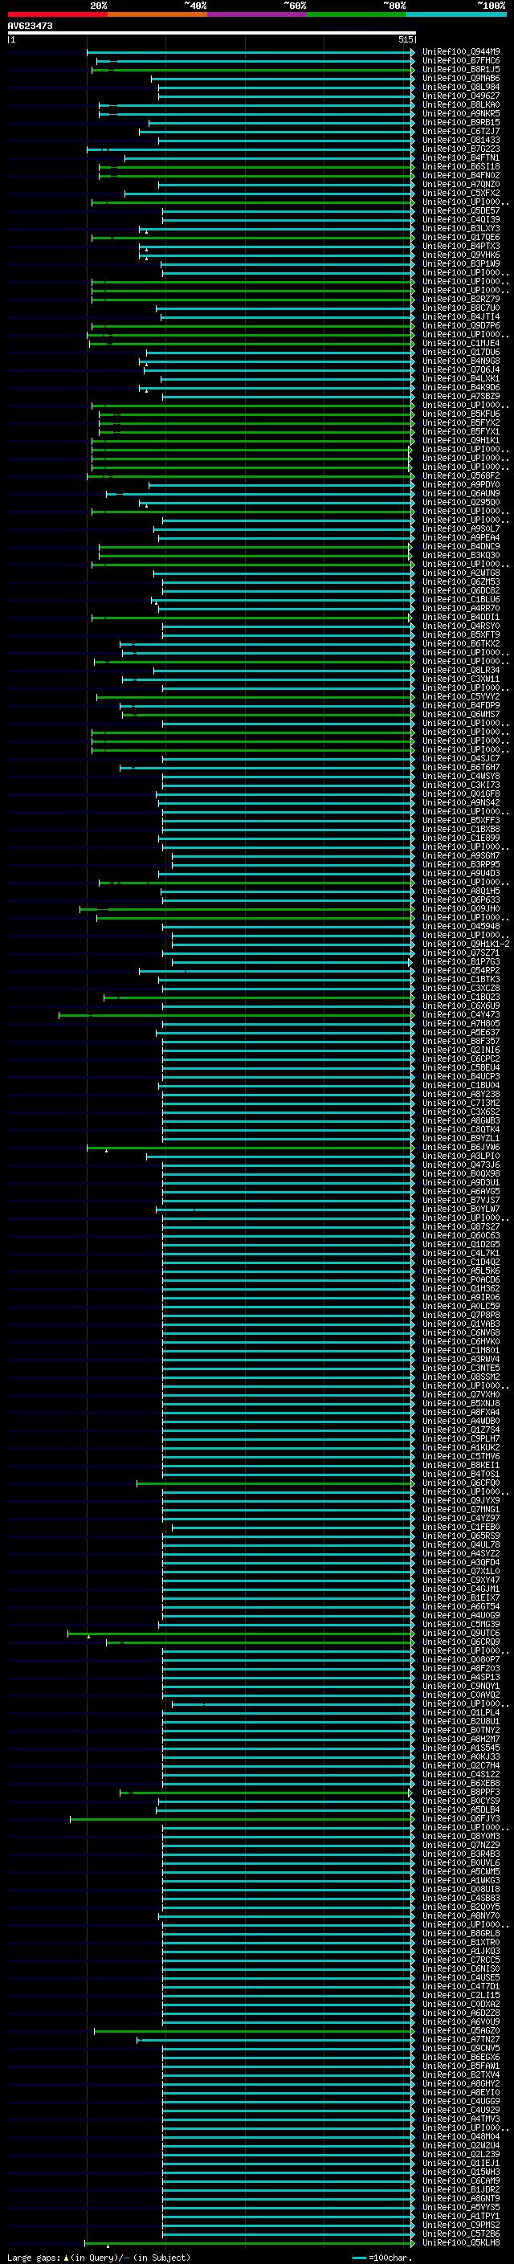Select the query name AV623473
Image resolution: width=514 pixels, height=2264 pixels.
point(30,27)
